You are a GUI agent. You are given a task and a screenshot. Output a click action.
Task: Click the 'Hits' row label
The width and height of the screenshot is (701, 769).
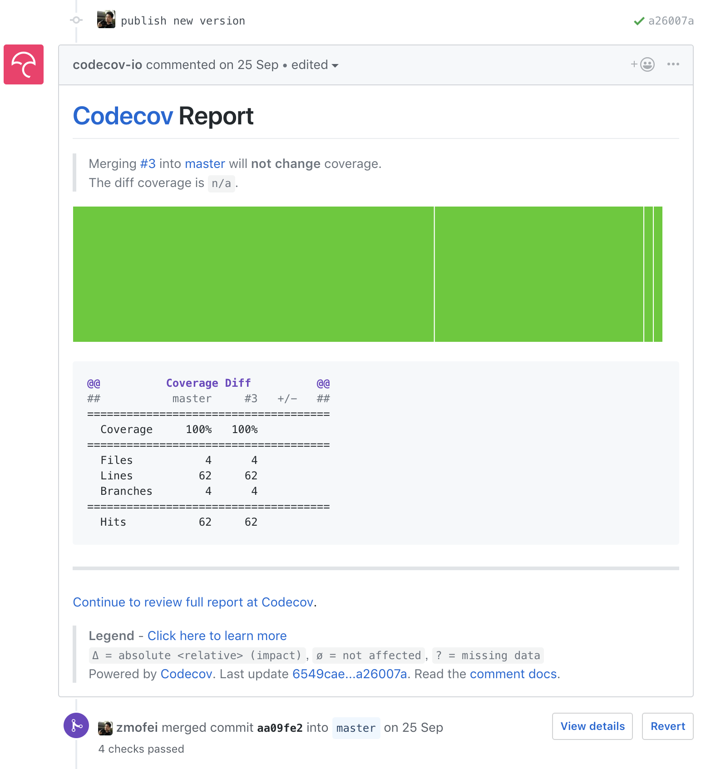(x=113, y=522)
